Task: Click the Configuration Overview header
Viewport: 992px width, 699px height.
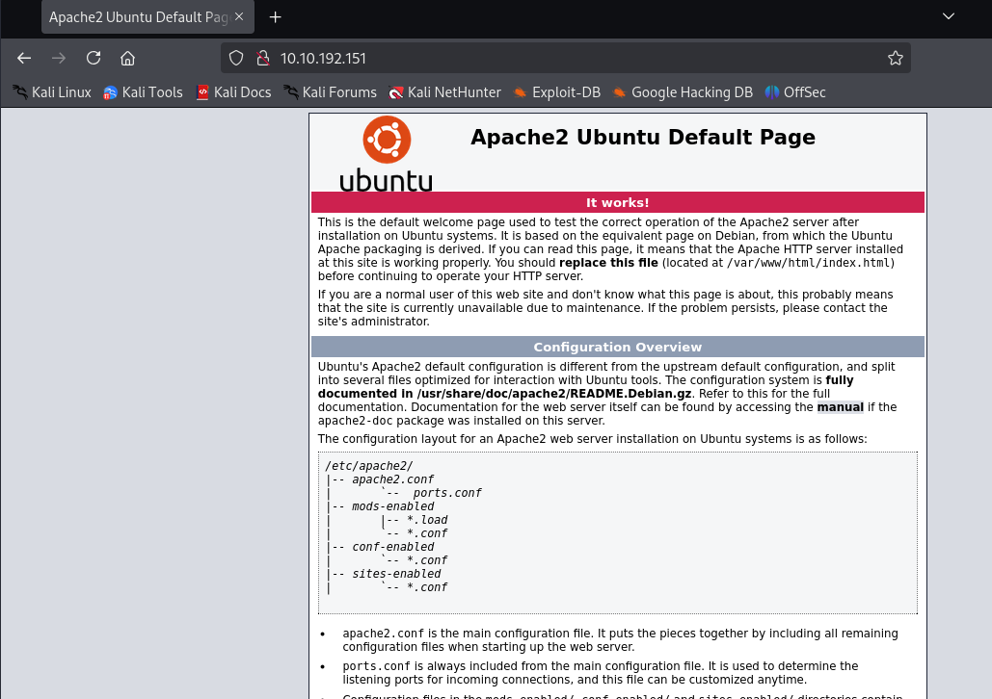Action: tap(617, 347)
